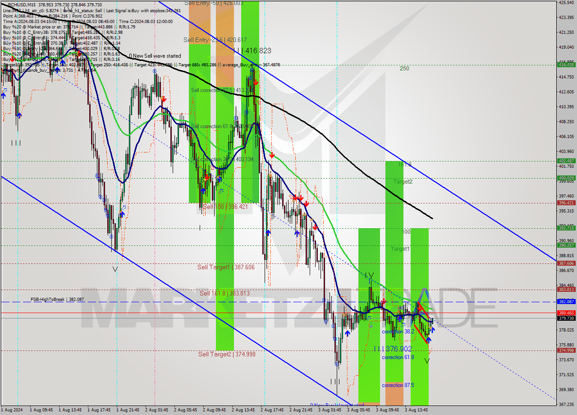Screen dimensions: 577x415
Task: Click the green '161.8' level label
Action: click(x=404, y=165)
